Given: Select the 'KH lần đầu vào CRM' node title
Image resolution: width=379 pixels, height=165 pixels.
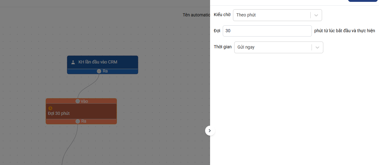Looking at the screenshot, I should pyautogui.click(x=98, y=62).
